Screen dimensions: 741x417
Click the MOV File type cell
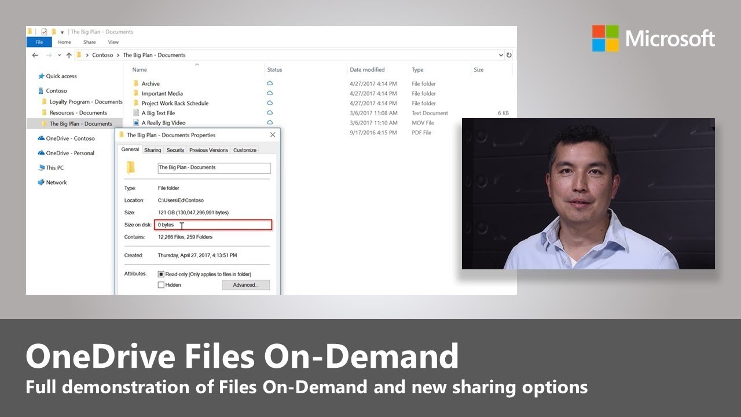pos(423,123)
